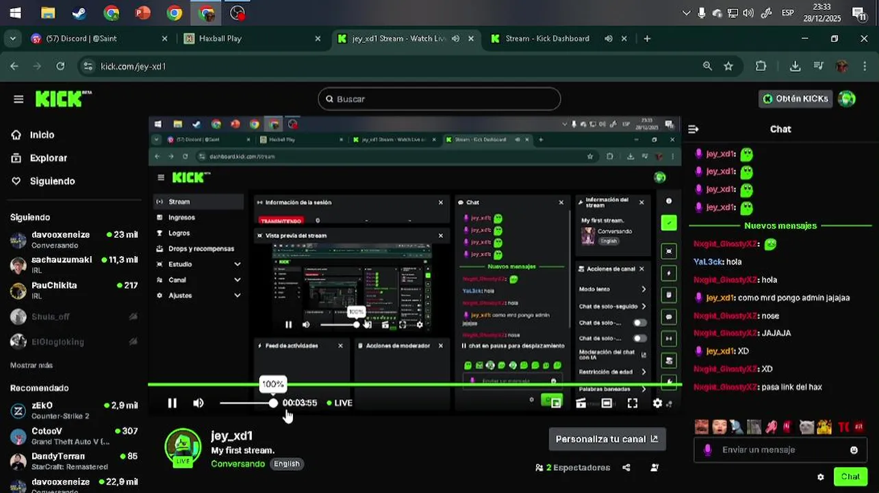Open the Kick sidebar hamburger menu
The height and width of the screenshot is (493, 879).
pyautogui.click(x=18, y=99)
